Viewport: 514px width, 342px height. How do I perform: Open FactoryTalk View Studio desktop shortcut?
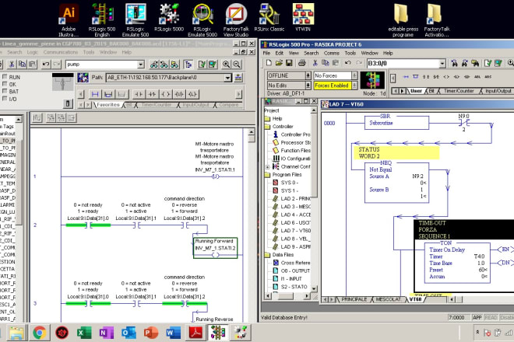point(236,20)
